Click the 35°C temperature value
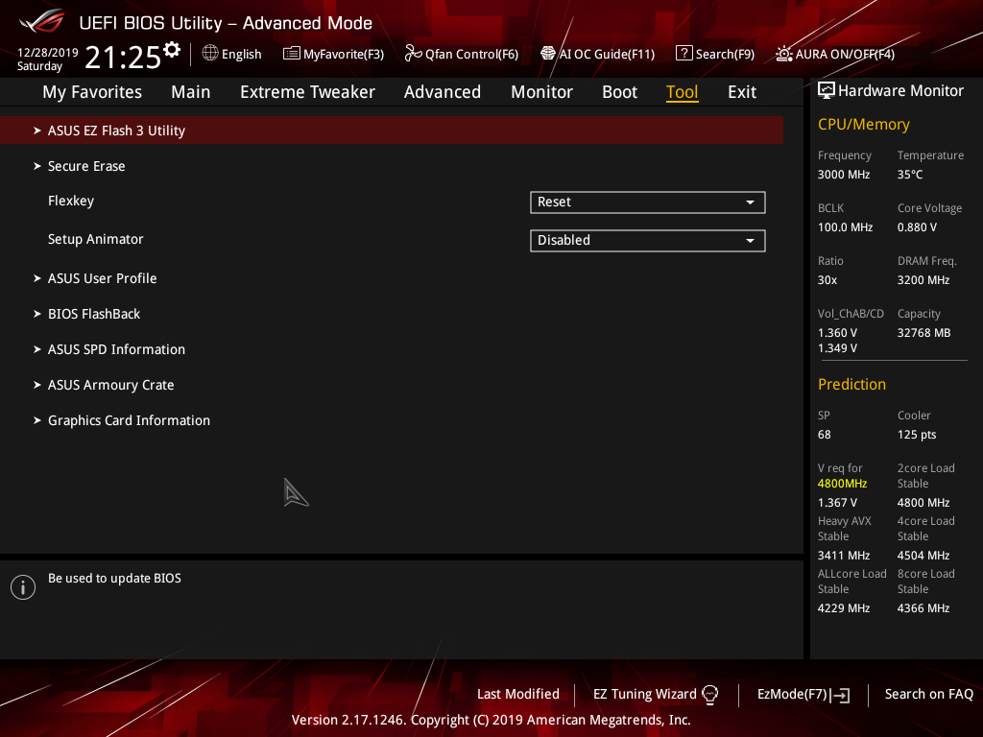The height and width of the screenshot is (737, 983). [x=910, y=175]
